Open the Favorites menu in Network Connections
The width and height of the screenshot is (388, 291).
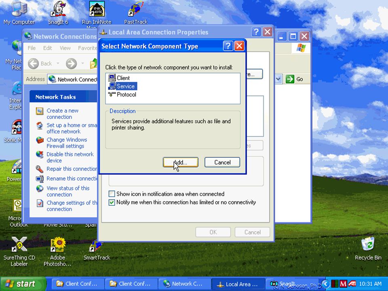[x=87, y=48]
